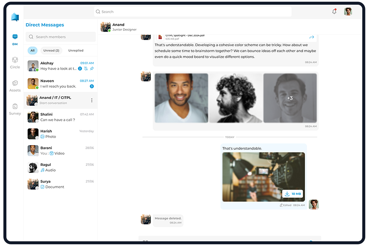Select the All filter tab
369x248 pixels.
(33, 51)
